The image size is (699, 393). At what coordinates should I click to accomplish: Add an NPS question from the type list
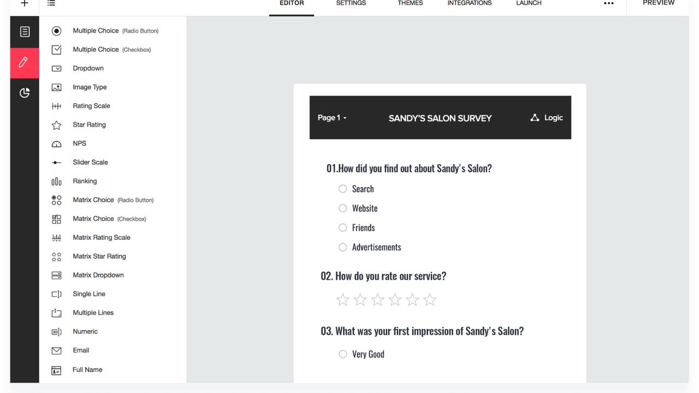click(x=79, y=143)
